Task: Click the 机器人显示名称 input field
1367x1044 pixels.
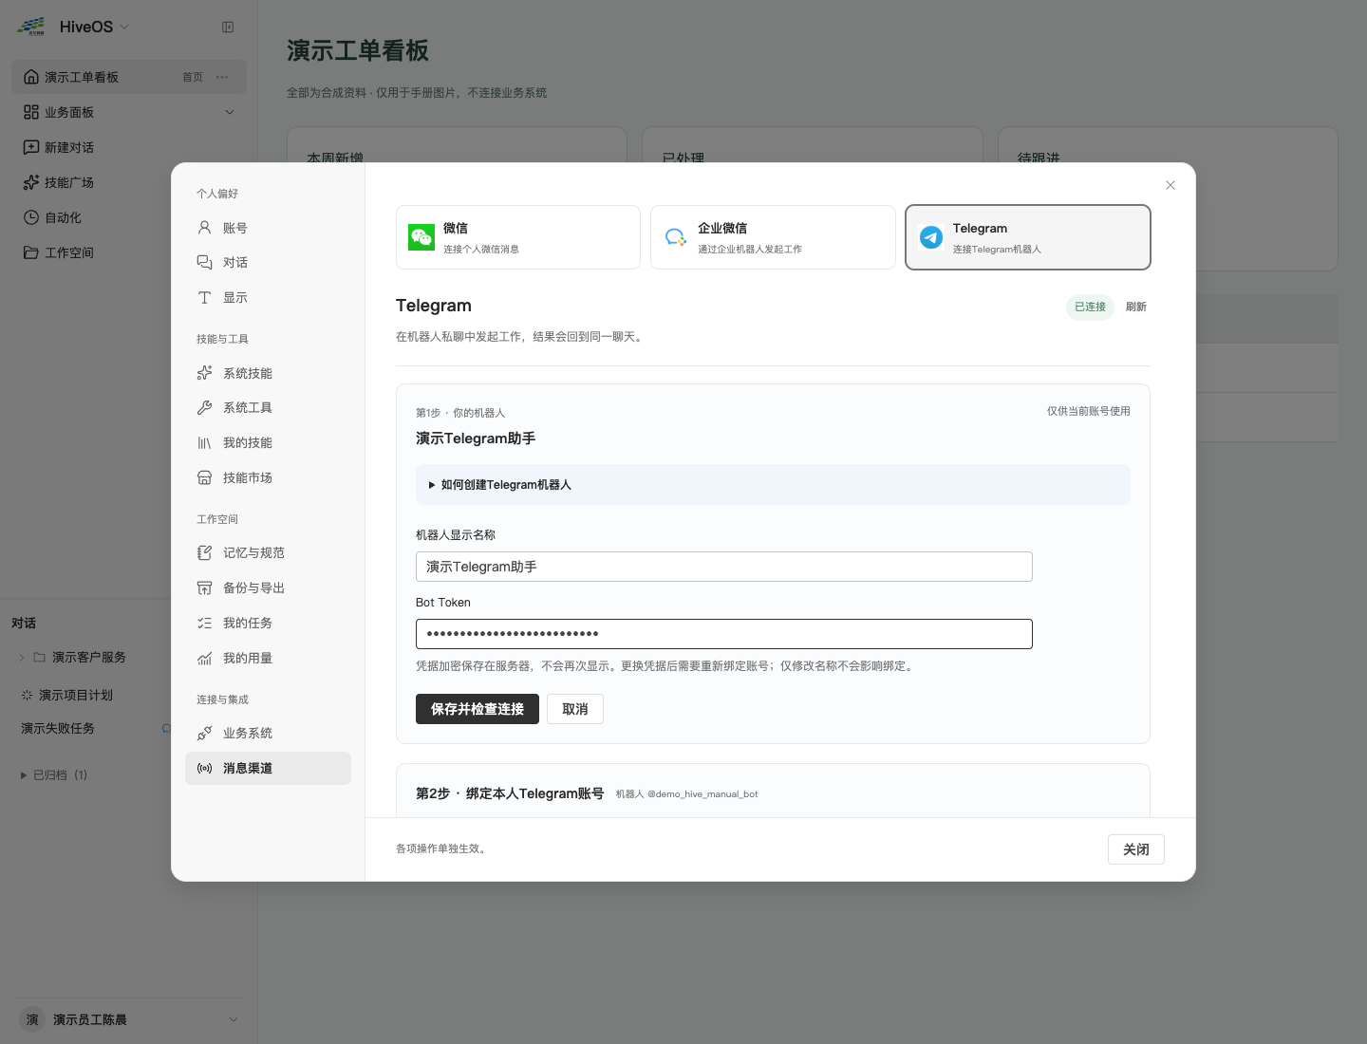Action: coord(724,567)
